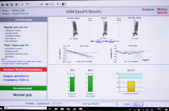The width and height of the screenshot is (169, 111).
Task: Click the greyed-out clipboard toolbar icon
Action: click(41, 4)
